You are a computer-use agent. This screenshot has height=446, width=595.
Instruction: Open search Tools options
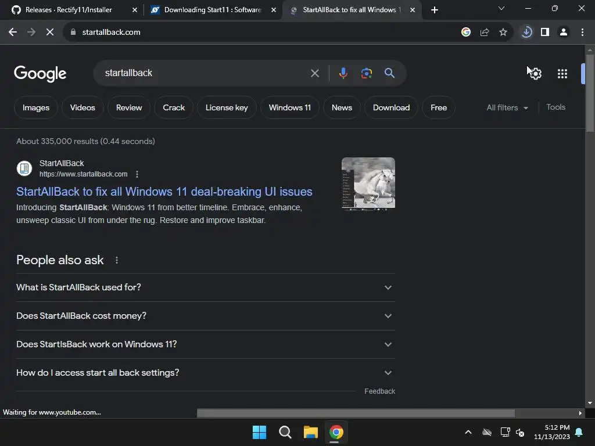[555, 107]
